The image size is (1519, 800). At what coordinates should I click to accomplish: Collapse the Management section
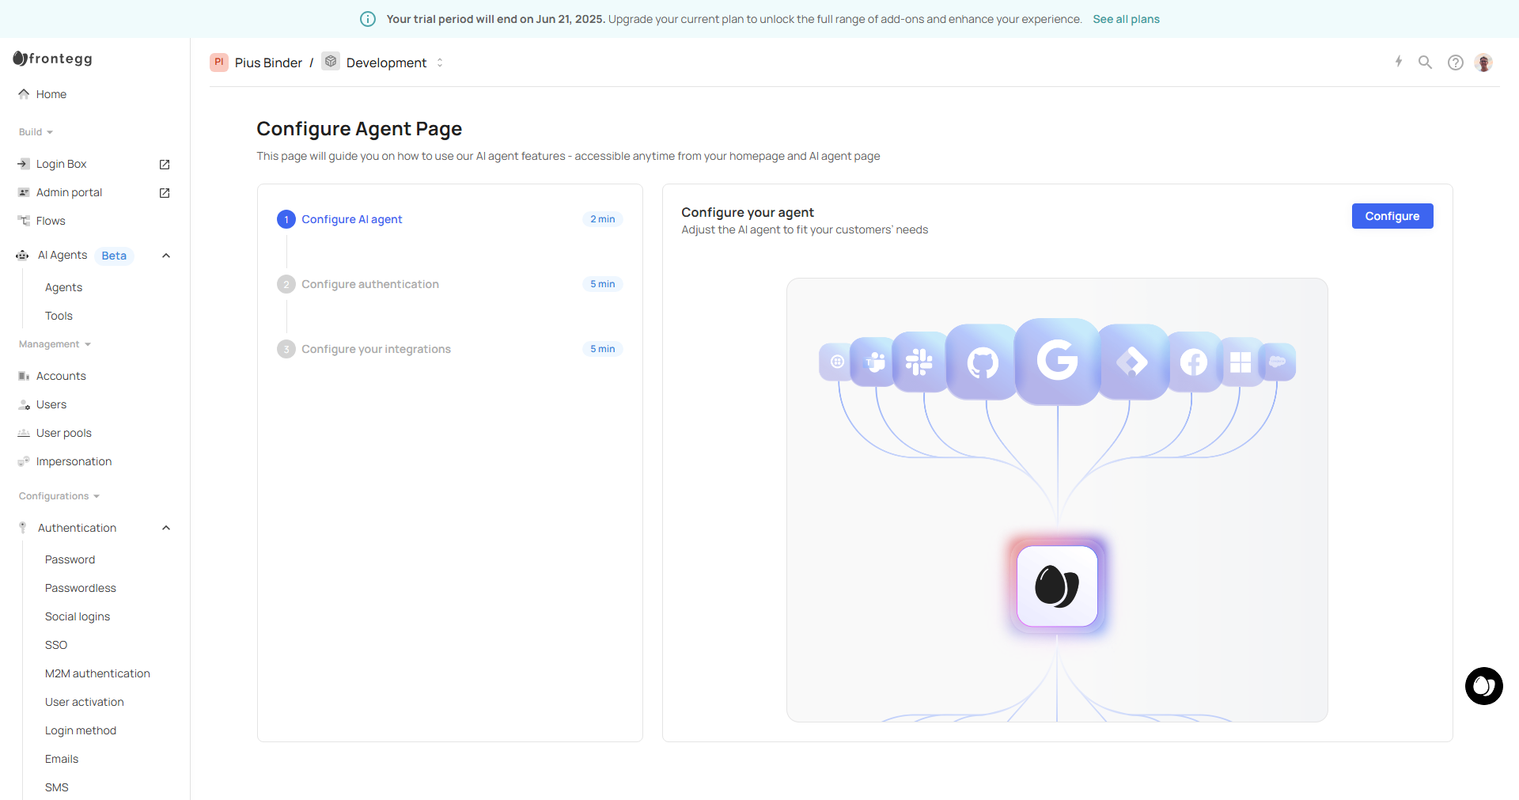click(x=55, y=344)
